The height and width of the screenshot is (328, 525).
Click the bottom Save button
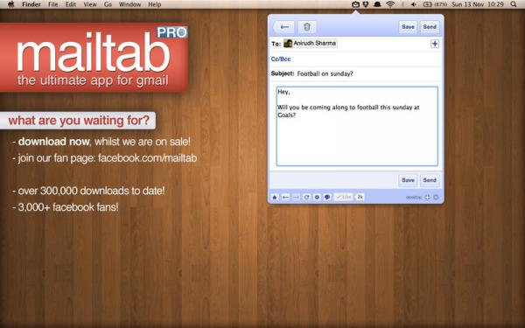coord(408,180)
